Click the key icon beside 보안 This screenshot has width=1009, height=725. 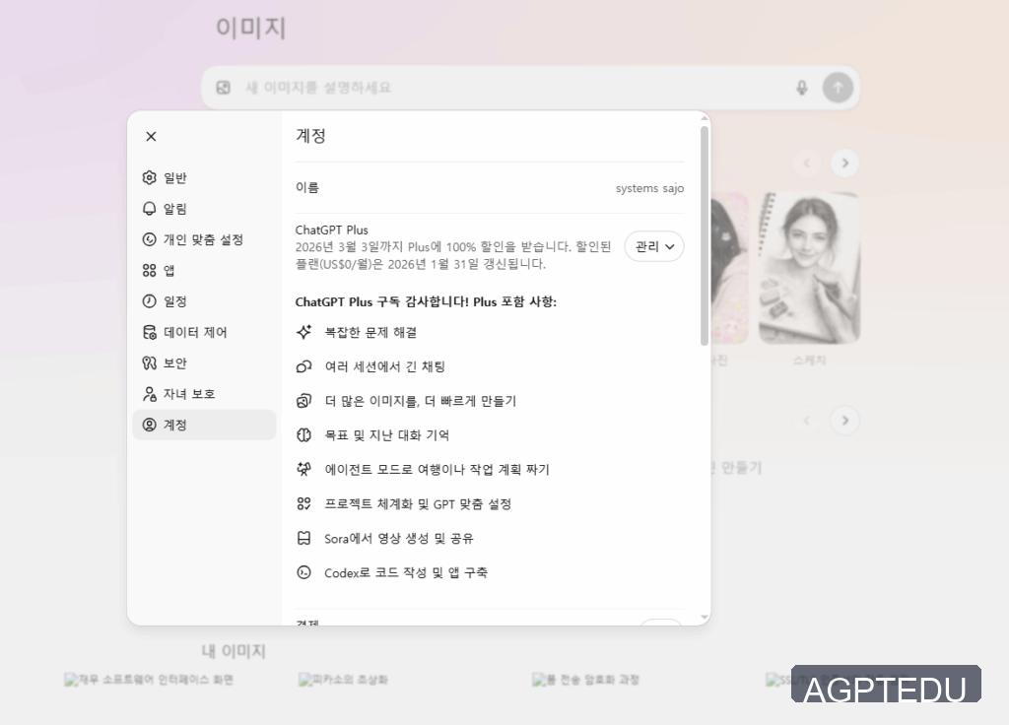point(150,362)
